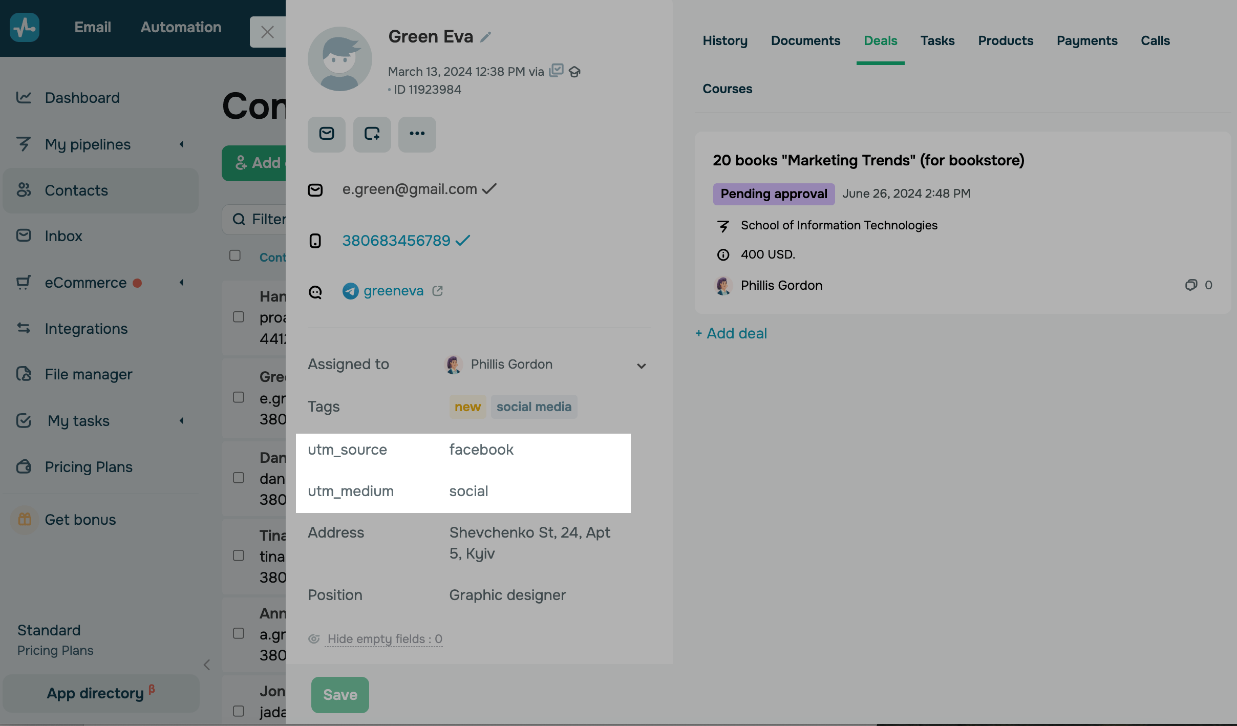Check the checkbox for the Dan contact row
The width and height of the screenshot is (1237, 726).
239,478
